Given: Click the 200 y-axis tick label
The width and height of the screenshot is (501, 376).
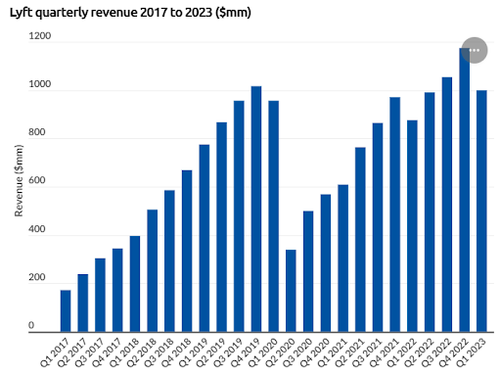Looking at the screenshot, I should pos(37,277).
